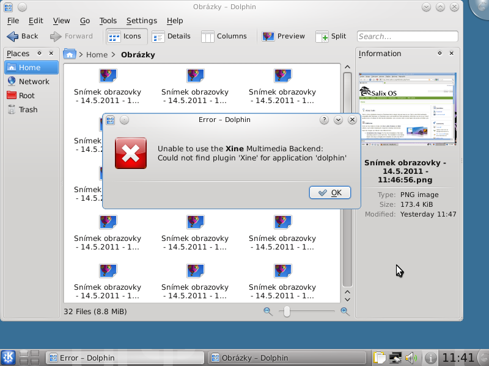Viewport: 489px width, 366px height.
Task: Click the zoom in magnifier icon
Action: [345, 311]
